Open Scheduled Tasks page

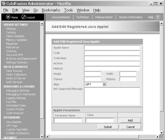tap(16, 106)
